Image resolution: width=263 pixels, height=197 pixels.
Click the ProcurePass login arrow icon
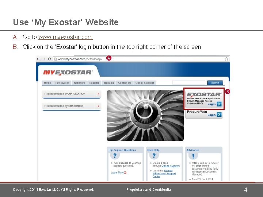[x=219, y=115]
